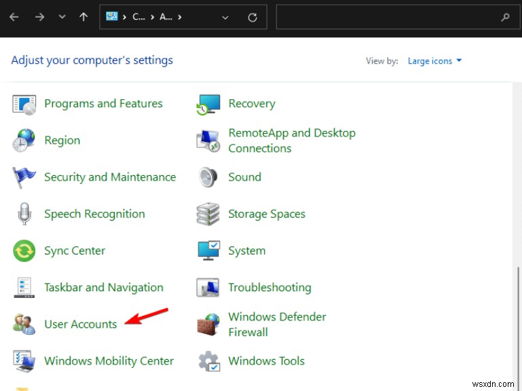Viewport: 522px width, 391px height.
Task: Open the Windows Tools link
Action: click(266, 361)
